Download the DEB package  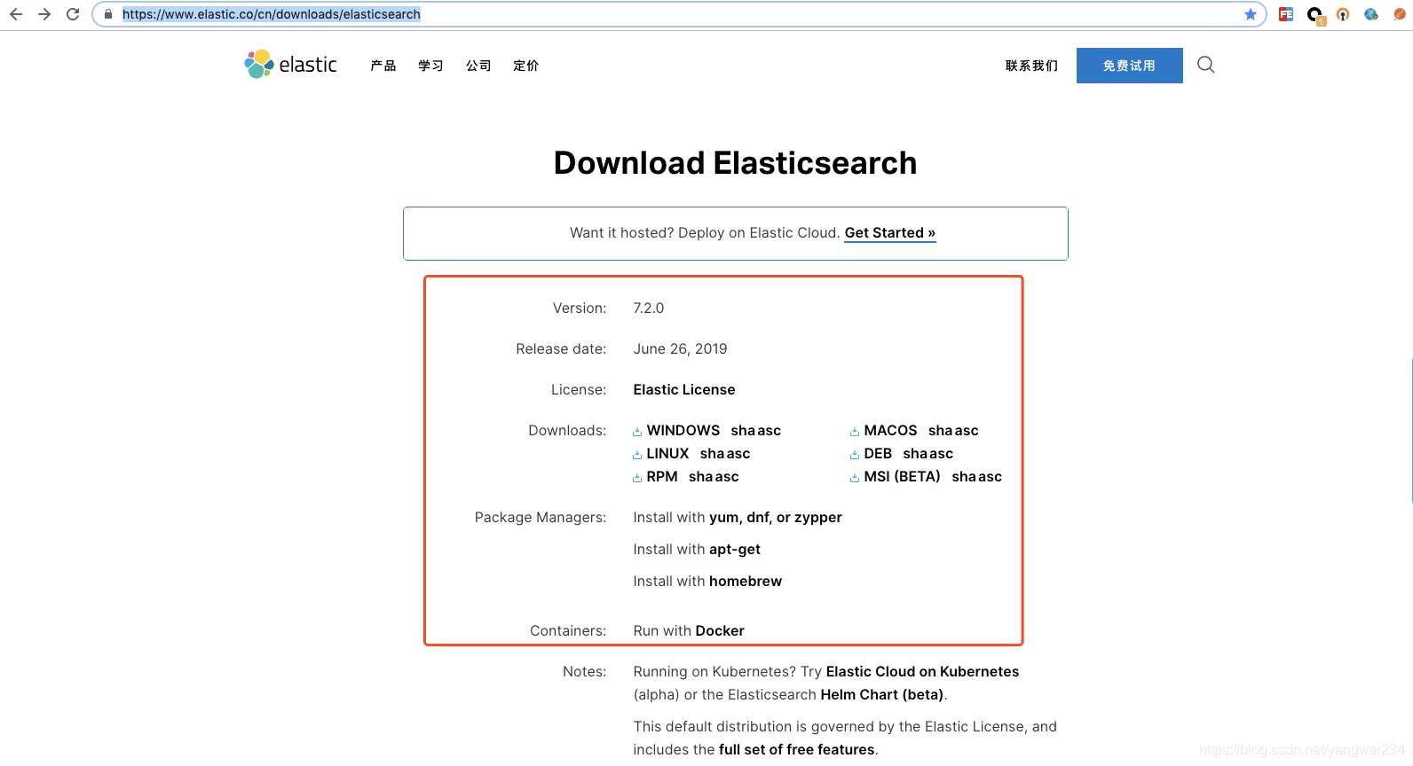point(878,453)
